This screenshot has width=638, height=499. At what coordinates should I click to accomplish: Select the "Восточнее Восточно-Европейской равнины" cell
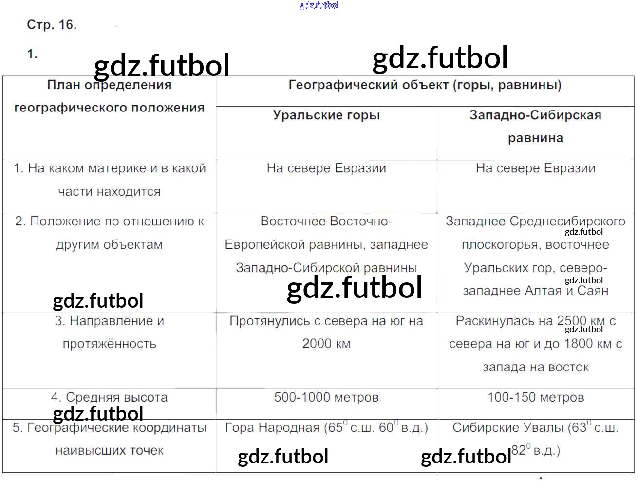(326, 244)
